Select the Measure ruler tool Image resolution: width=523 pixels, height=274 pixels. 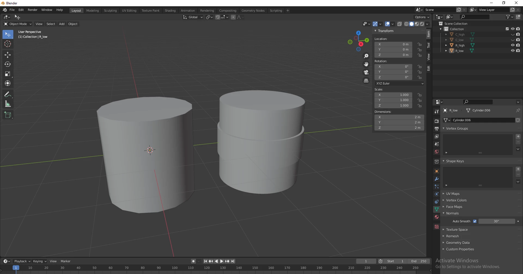[8, 104]
